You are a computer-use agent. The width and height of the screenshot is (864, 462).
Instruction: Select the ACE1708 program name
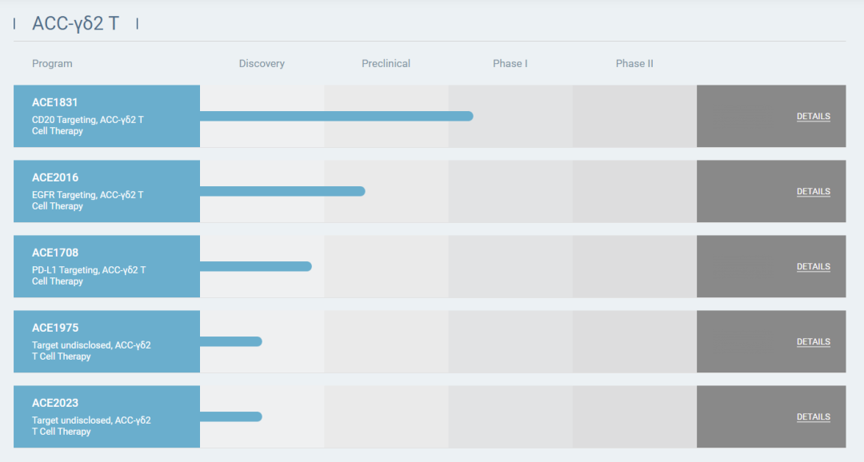(x=55, y=253)
